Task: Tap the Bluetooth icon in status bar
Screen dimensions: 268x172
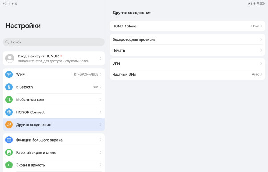Action: point(255,4)
